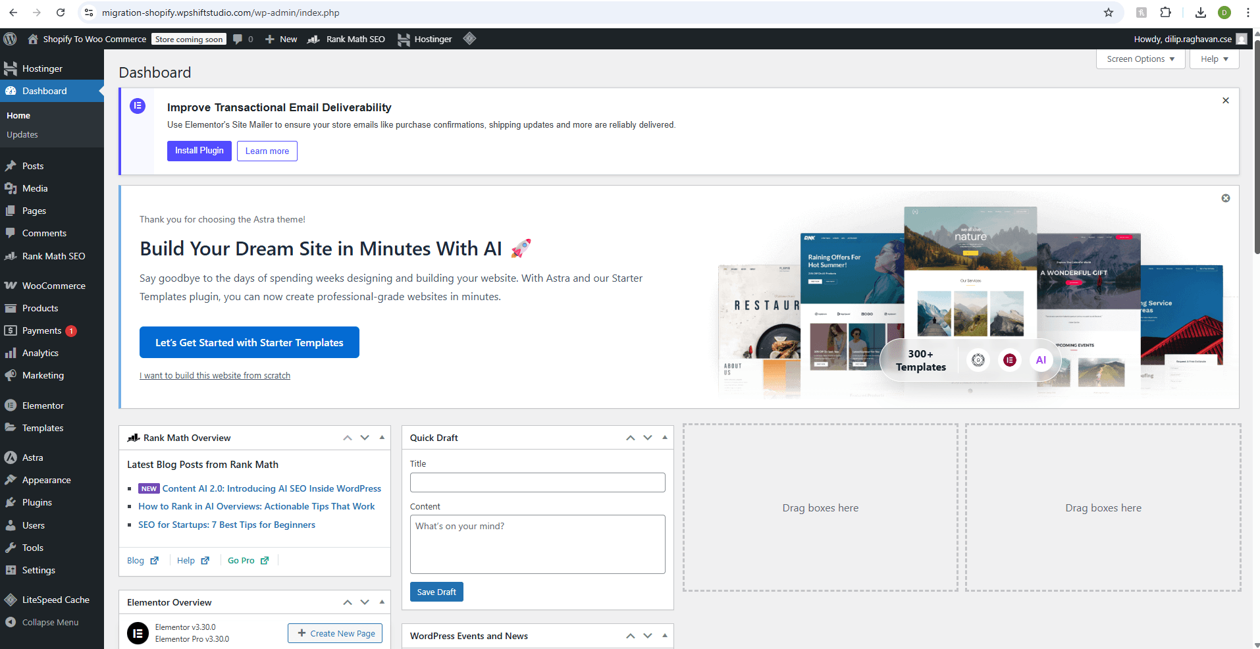Click the Templates folder icon in the sidebar
1260x649 pixels.
point(11,428)
